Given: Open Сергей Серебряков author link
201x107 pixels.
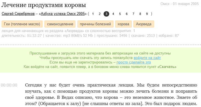Looking at the screenshot, I should (18, 14).
